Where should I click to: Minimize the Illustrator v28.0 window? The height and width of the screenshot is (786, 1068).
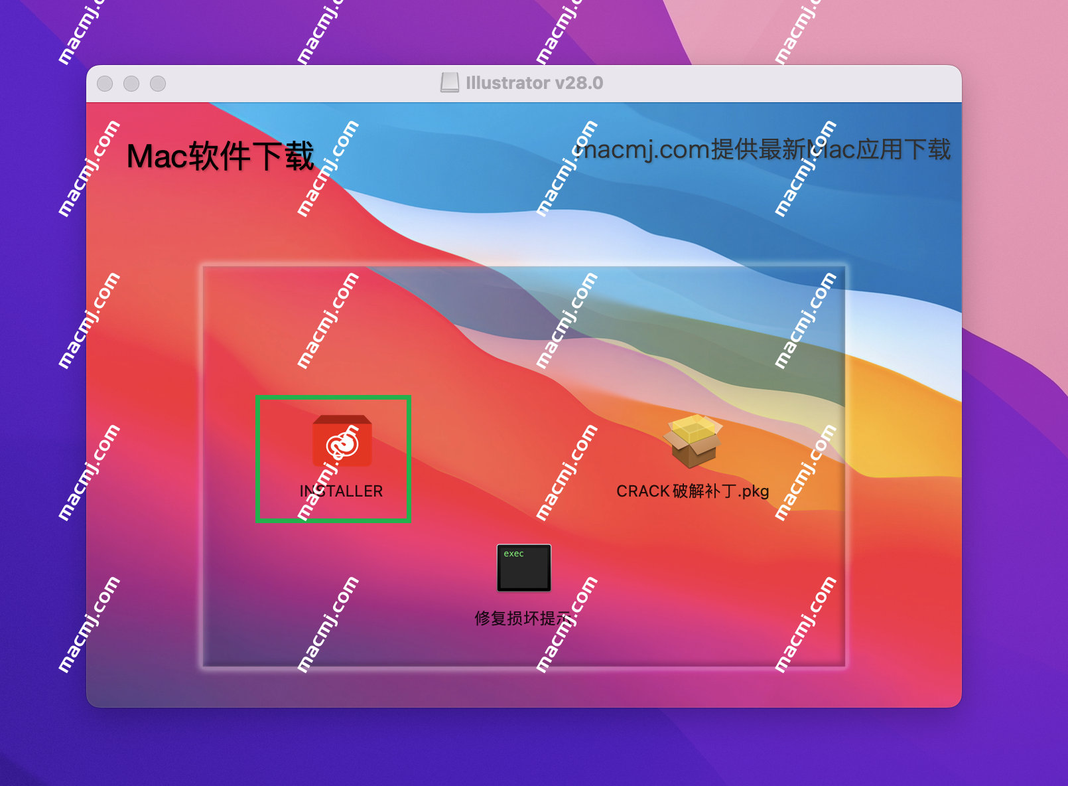tap(131, 84)
